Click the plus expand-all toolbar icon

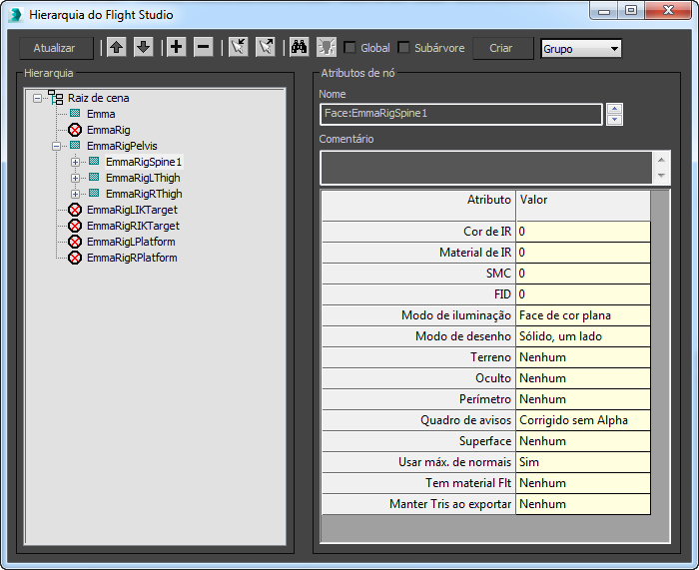tap(177, 47)
